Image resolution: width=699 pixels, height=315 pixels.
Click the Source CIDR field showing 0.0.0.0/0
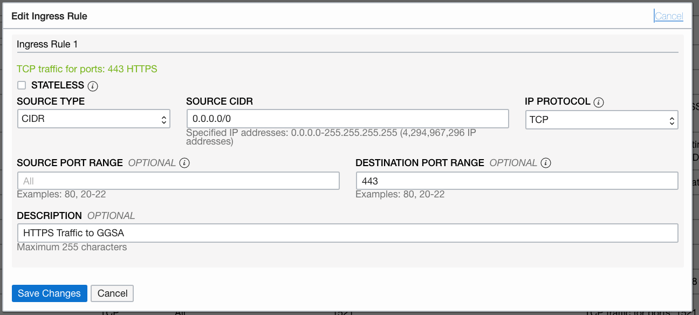pyautogui.click(x=347, y=118)
